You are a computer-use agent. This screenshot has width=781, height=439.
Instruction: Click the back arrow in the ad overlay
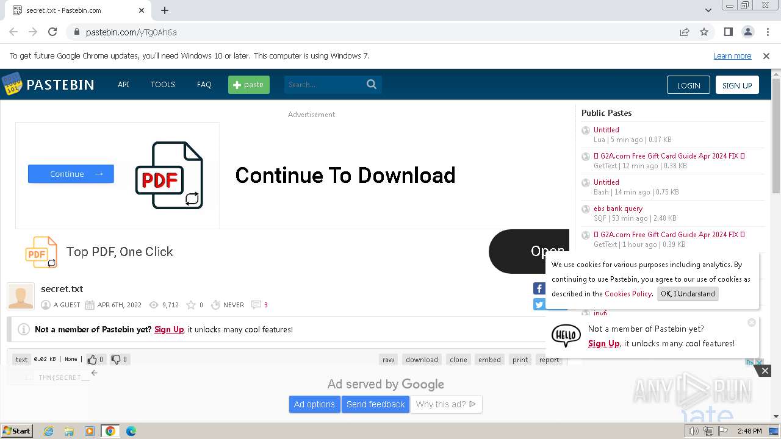click(94, 373)
